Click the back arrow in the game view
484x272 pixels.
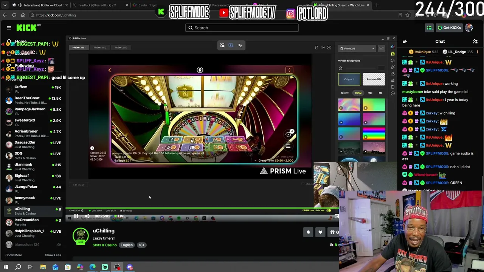coord(110,70)
